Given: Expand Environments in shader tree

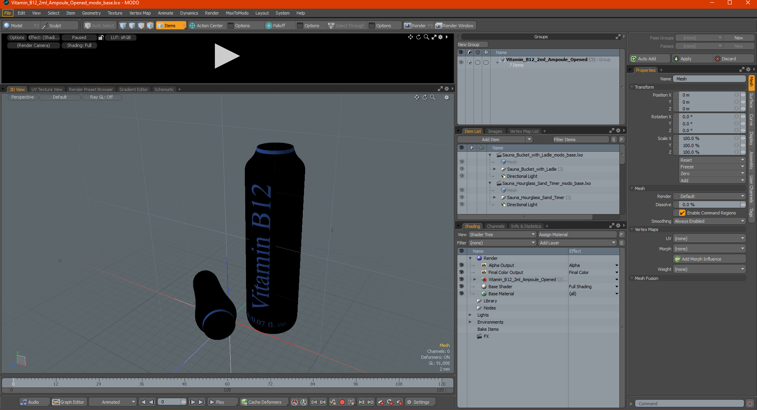Looking at the screenshot, I should point(470,322).
